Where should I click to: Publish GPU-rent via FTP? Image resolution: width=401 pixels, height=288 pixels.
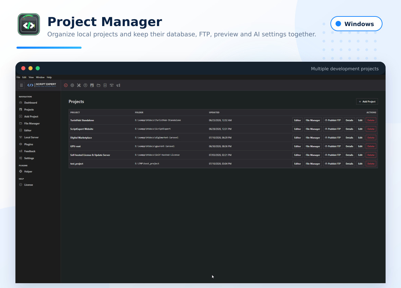tap(333, 146)
